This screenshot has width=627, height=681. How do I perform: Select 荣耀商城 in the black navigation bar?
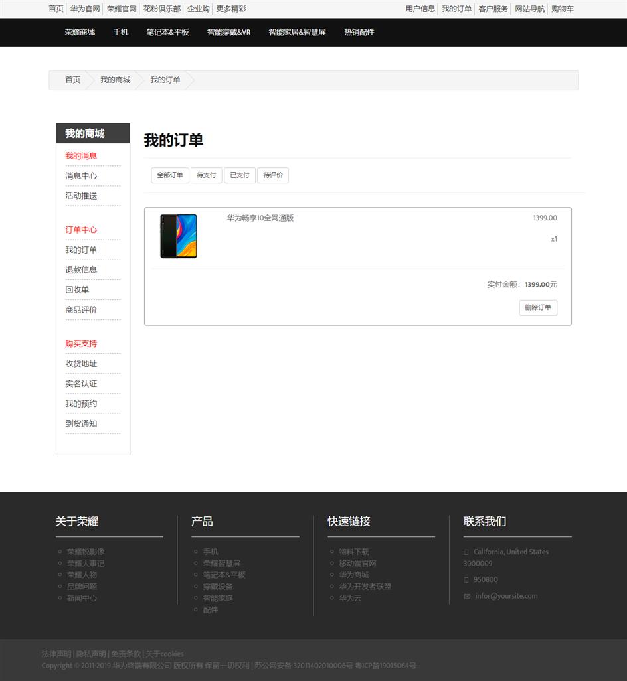coord(80,32)
